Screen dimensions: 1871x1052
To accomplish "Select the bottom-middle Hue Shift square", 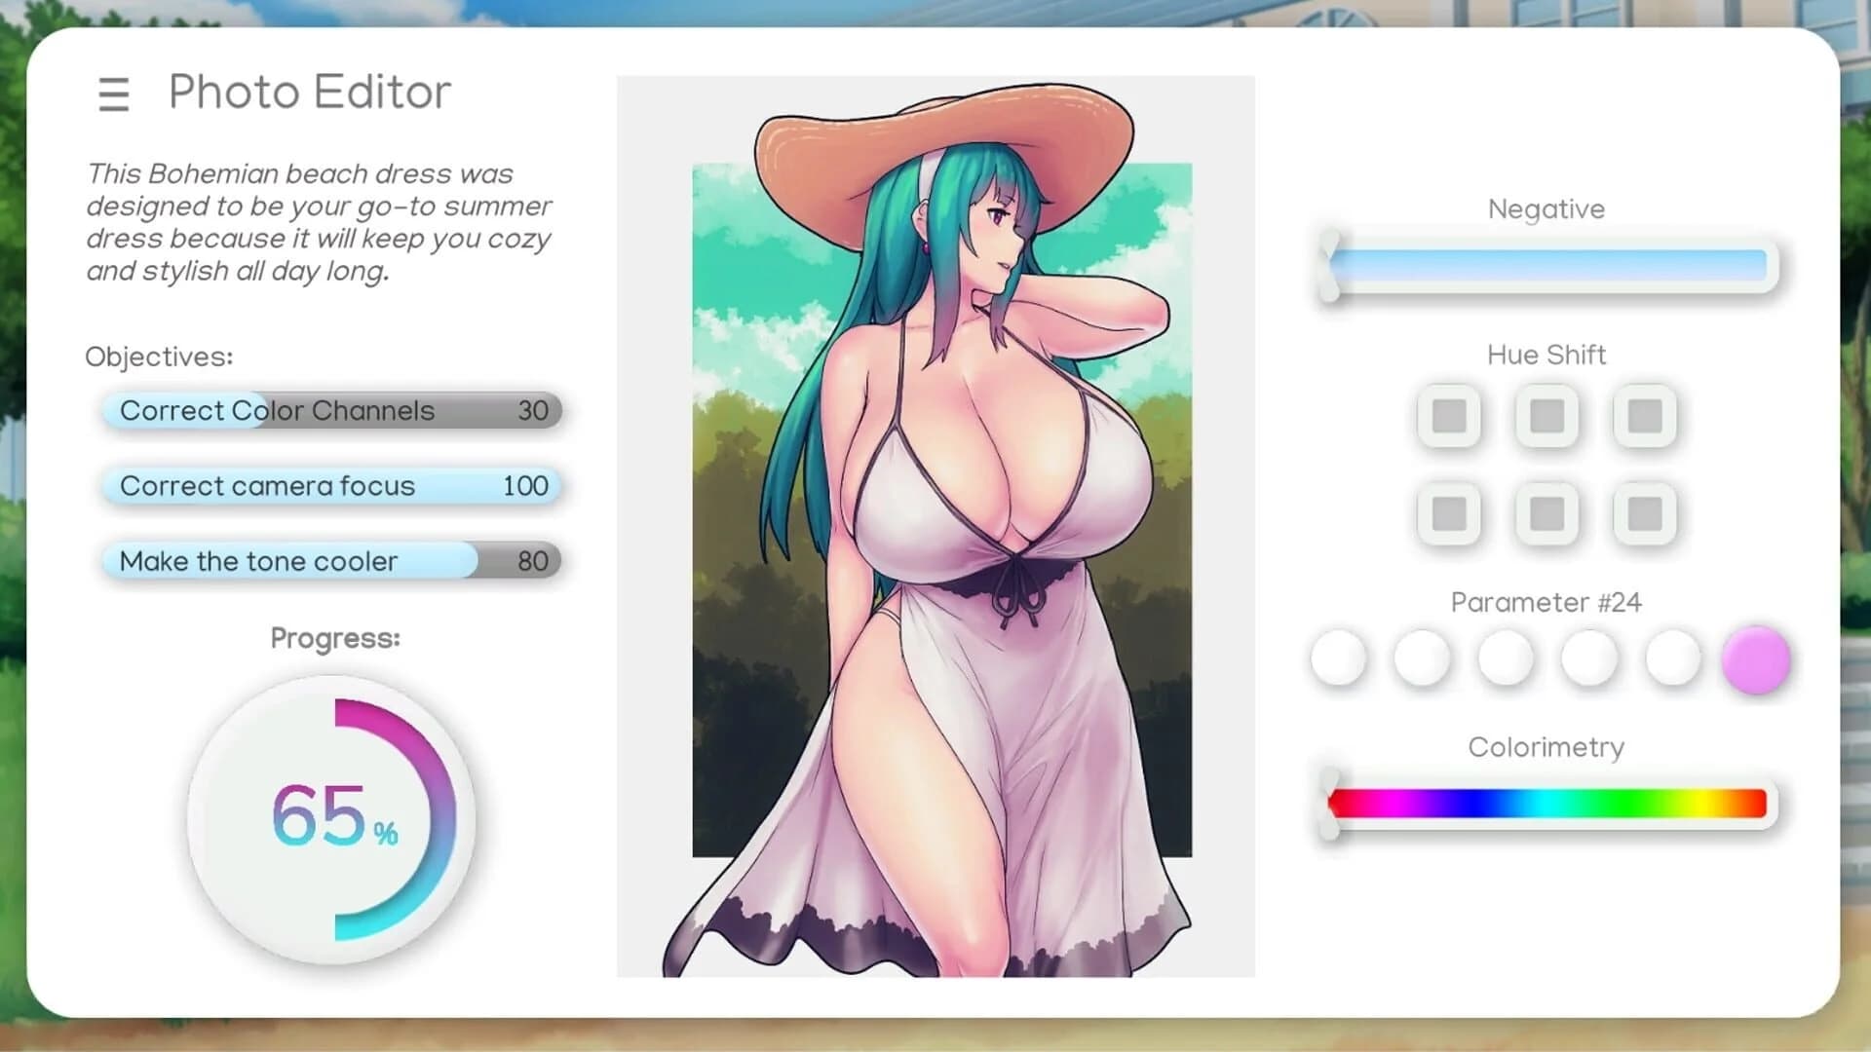I will point(1546,514).
